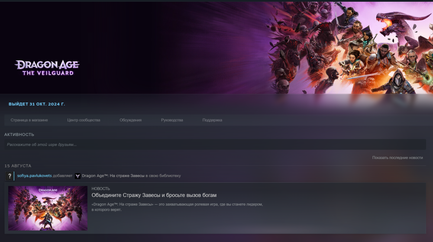Open the news article thumbnail image
Image resolution: width=433 pixels, height=242 pixels.
(x=48, y=208)
